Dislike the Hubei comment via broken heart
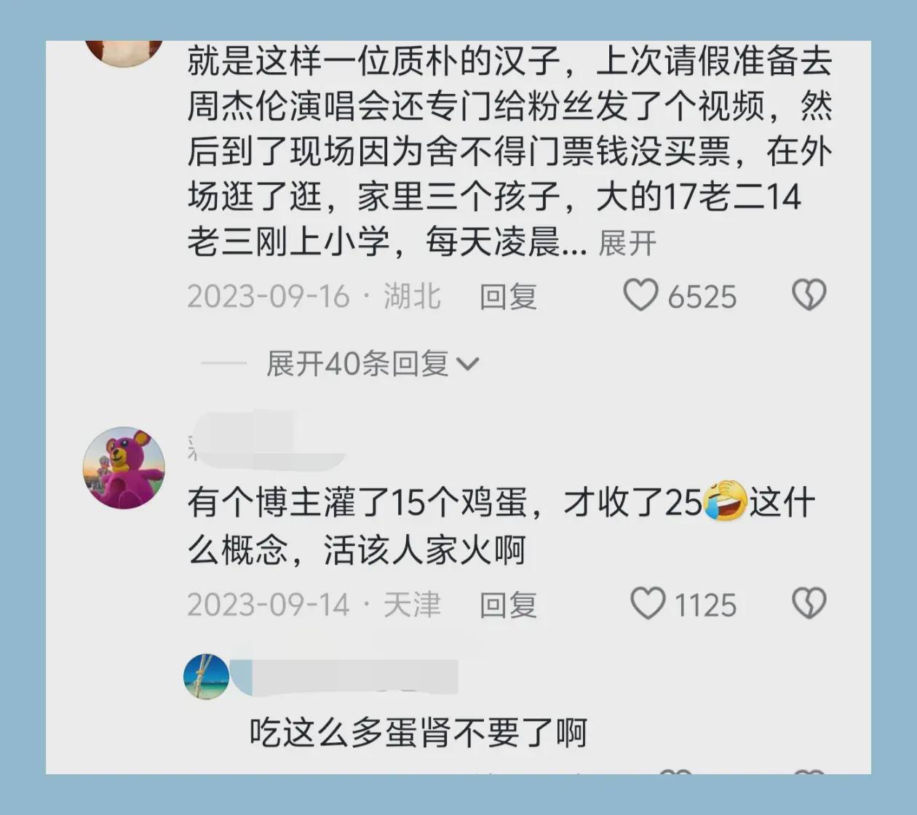The height and width of the screenshot is (815, 917). click(809, 295)
